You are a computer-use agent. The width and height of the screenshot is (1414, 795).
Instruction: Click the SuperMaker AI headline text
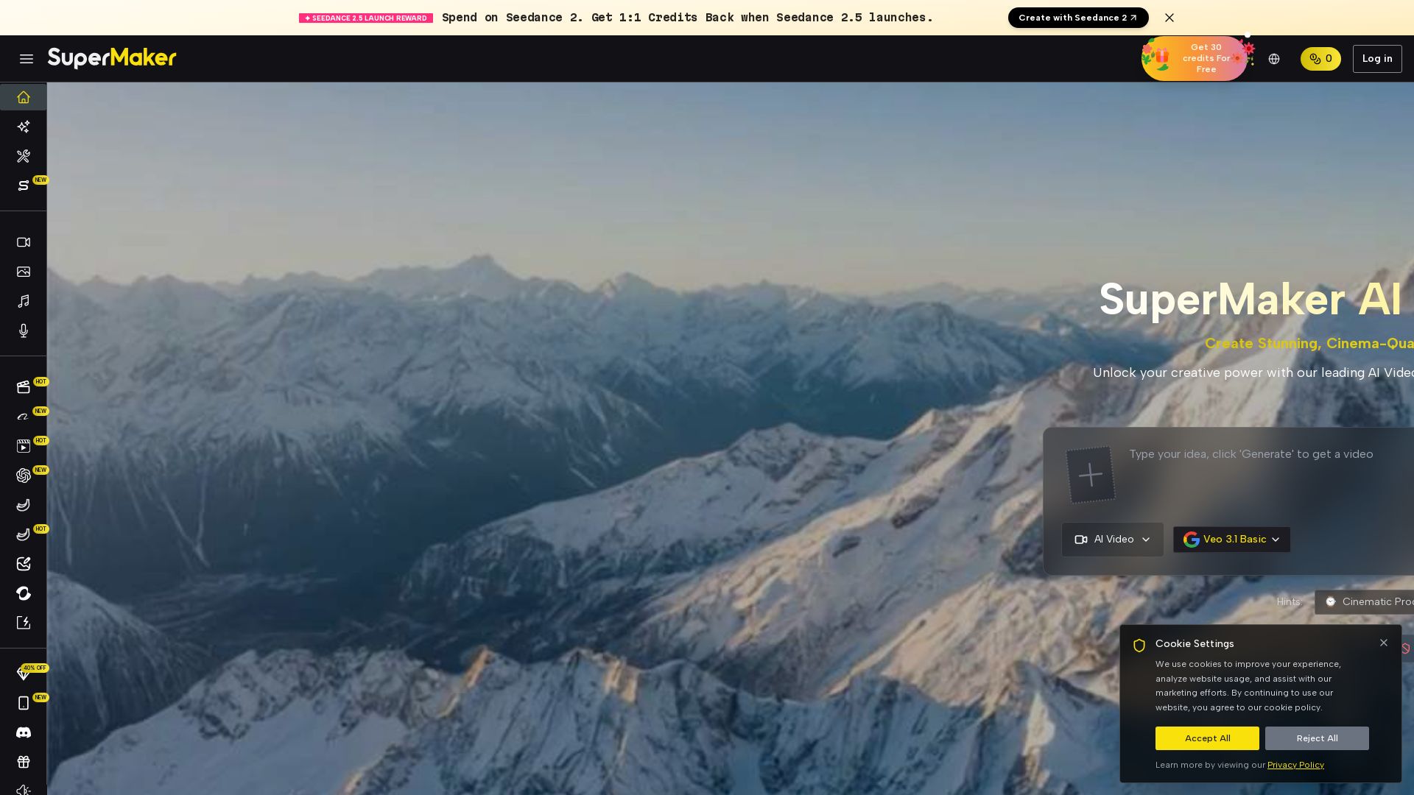(x=1251, y=300)
